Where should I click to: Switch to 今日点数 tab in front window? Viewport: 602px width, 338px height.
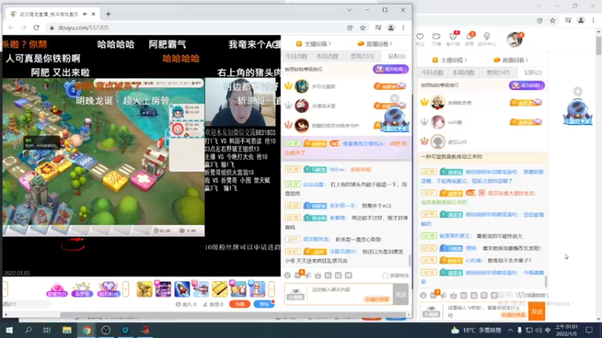(x=296, y=56)
